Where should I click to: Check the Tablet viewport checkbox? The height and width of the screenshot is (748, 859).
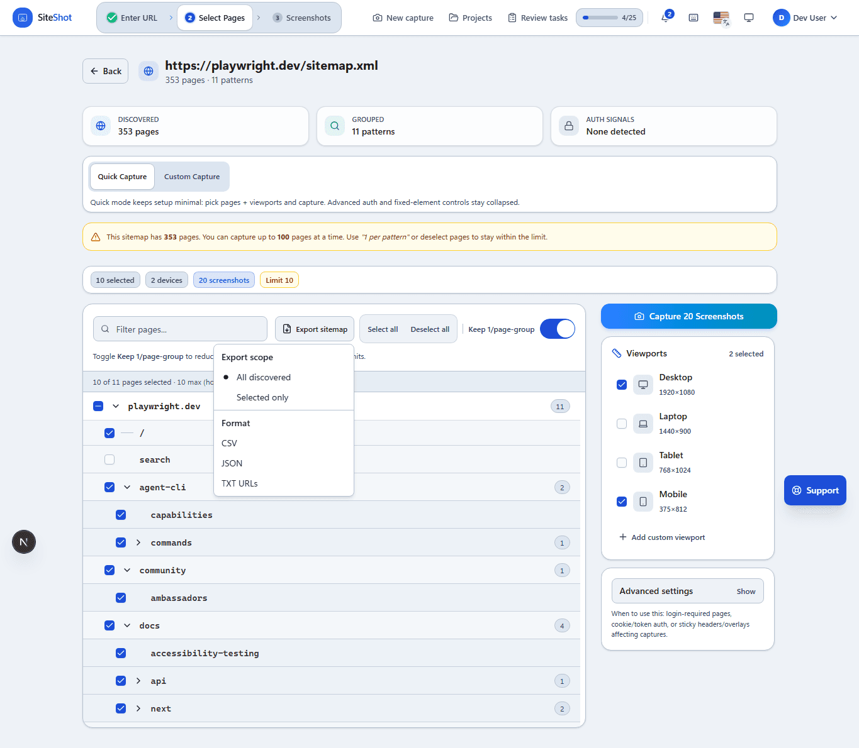[622, 463]
